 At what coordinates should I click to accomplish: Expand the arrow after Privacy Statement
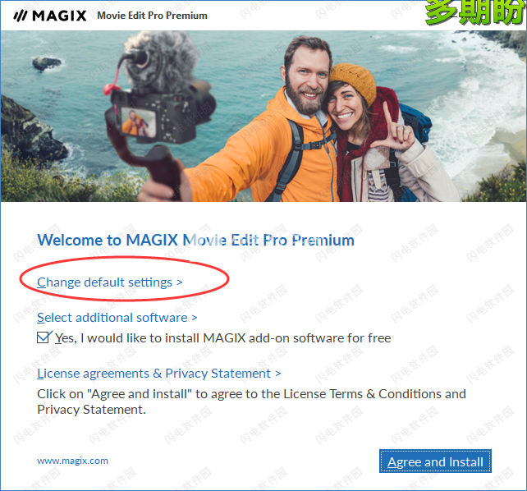tap(278, 374)
